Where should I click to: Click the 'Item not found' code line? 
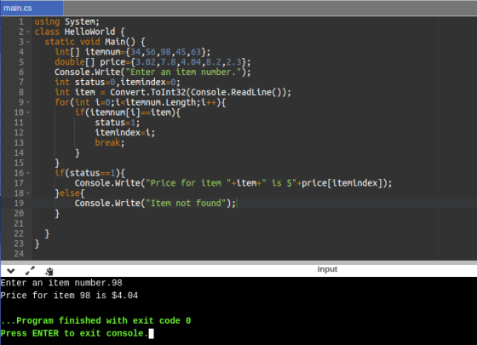pyautogui.click(x=155, y=203)
